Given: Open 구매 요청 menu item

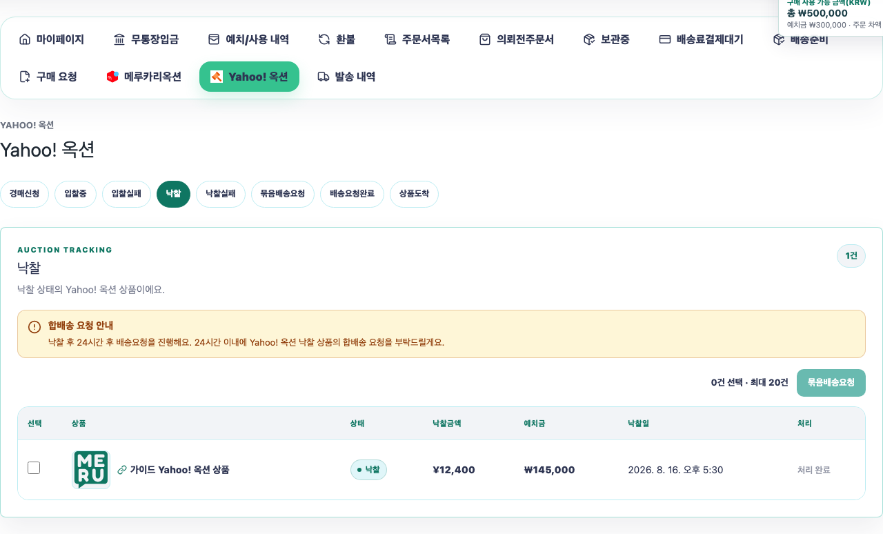Looking at the screenshot, I should [x=48, y=77].
